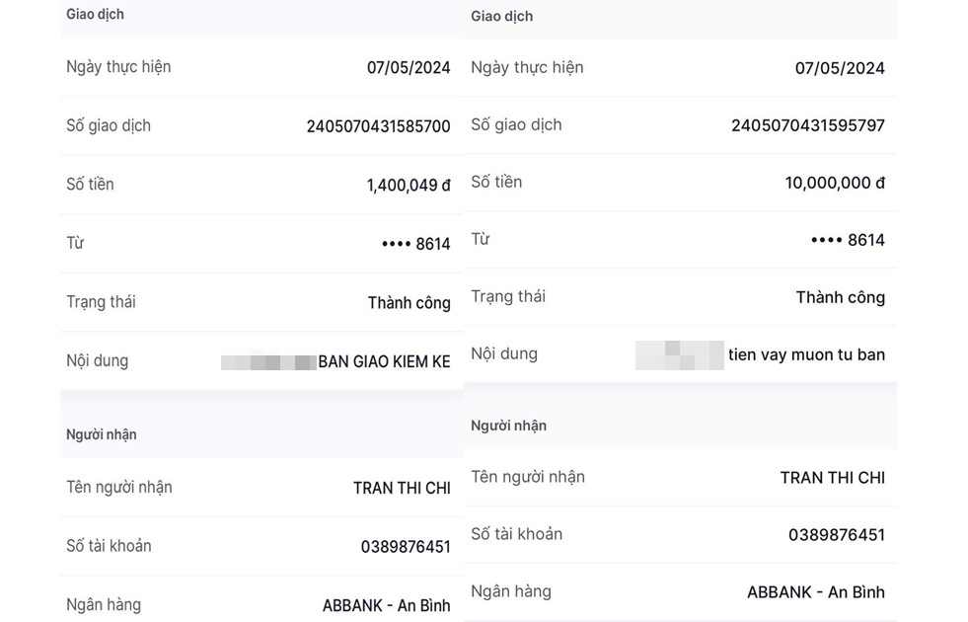Image resolution: width=968 pixels, height=622 pixels.
Task: Select the amount 10,000,000 đ
Action: pos(836,183)
